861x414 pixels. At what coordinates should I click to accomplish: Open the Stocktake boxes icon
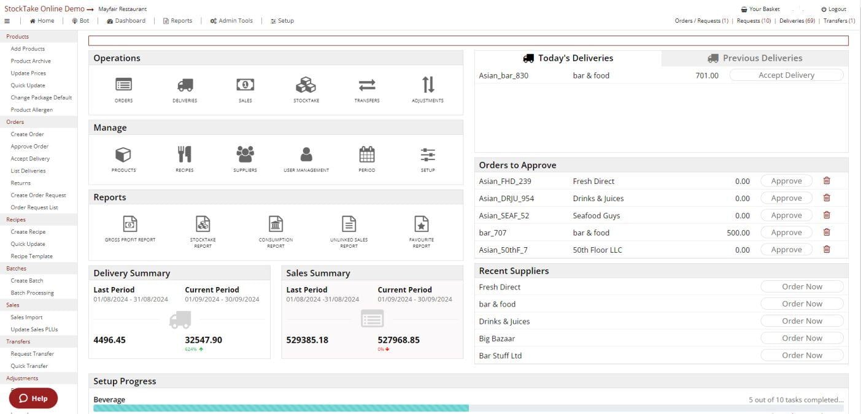306,85
